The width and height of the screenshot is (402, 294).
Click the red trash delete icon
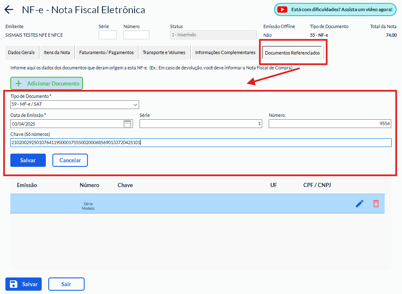[376, 204]
